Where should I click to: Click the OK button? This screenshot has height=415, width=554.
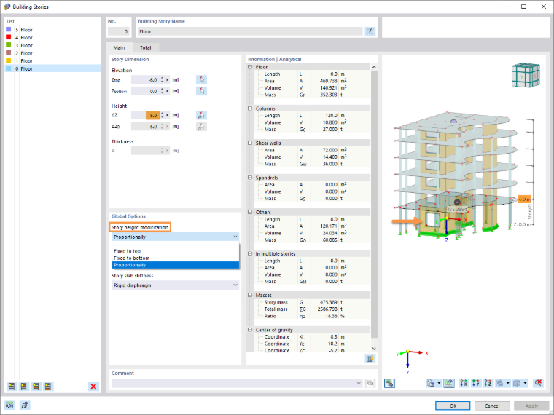point(453,406)
